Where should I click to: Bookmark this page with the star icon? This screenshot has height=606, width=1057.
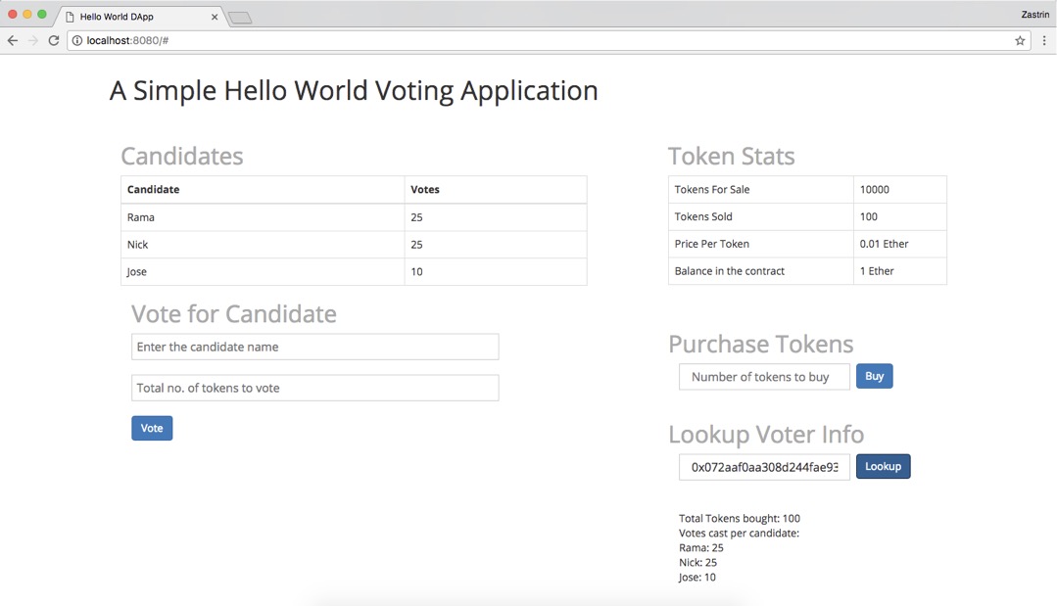1020,41
